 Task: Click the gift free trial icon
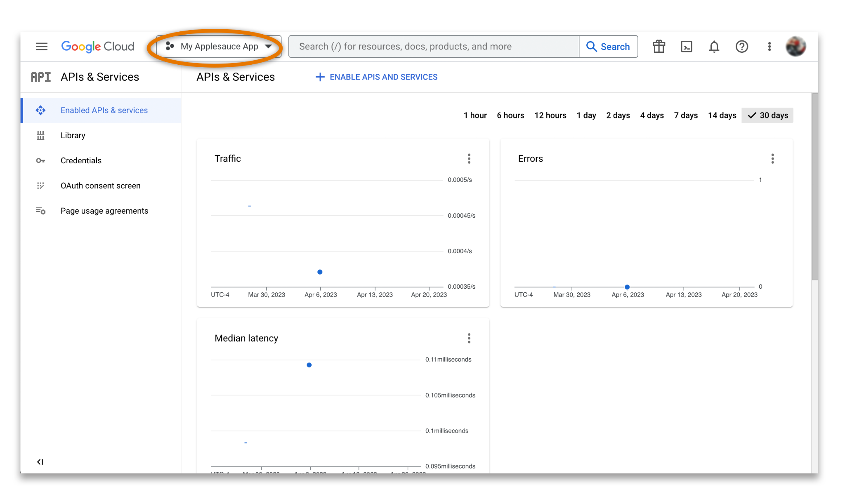click(x=659, y=47)
